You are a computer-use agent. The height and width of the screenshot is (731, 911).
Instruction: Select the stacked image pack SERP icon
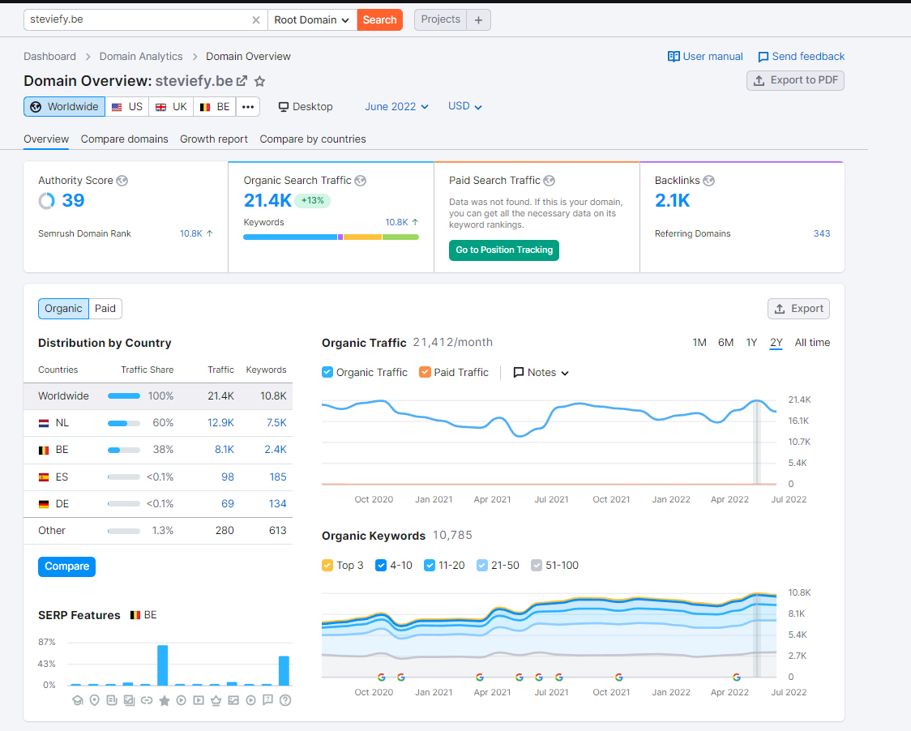tap(129, 700)
